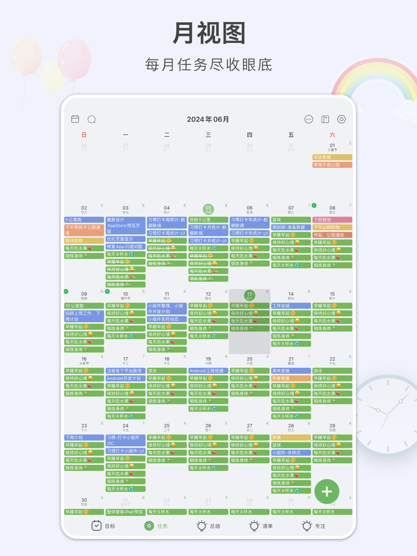Open 游泳 task on June 18
This screenshot has width=417, height=556.
167,371
